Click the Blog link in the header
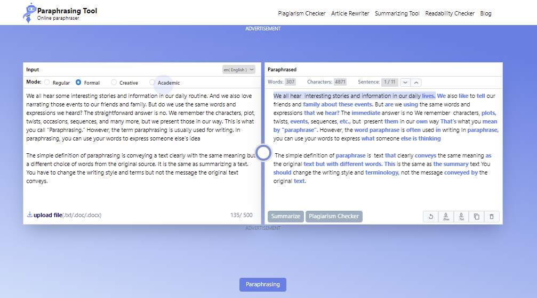537x298 pixels. click(x=485, y=13)
